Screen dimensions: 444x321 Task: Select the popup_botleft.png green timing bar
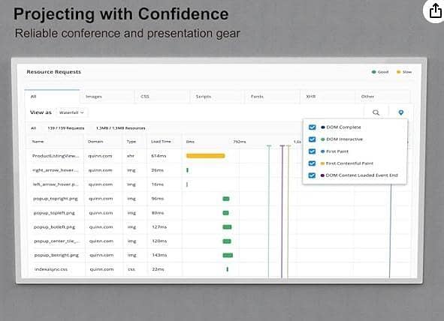(227, 227)
